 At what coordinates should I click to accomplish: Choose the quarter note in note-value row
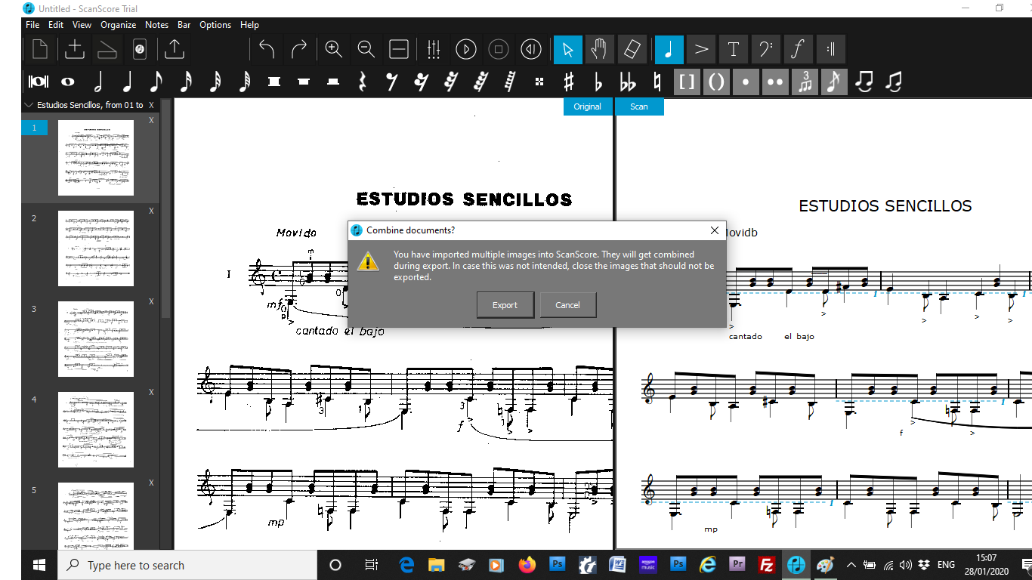coord(127,82)
